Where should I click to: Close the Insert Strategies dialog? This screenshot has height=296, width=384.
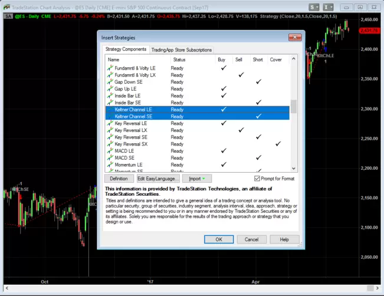point(294,38)
